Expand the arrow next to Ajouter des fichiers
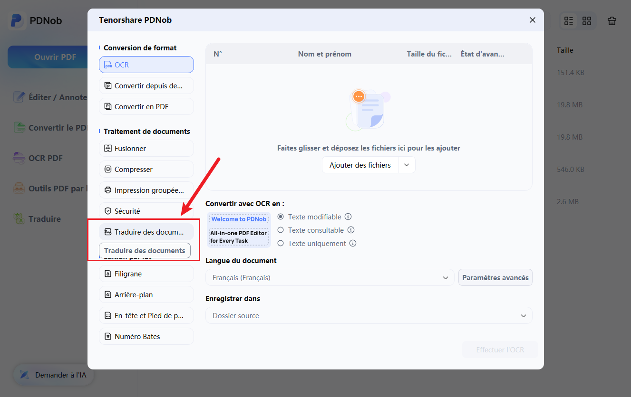The image size is (631, 397). click(x=407, y=165)
